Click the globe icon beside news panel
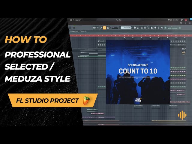 coord(180,28)
